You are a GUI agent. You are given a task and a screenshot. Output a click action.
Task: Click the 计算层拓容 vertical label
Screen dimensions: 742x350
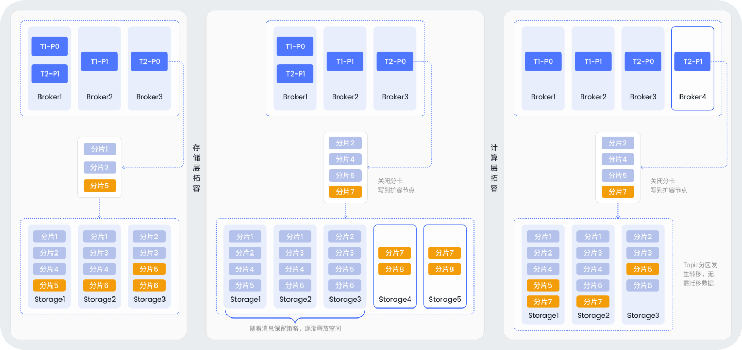click(494, 168)
